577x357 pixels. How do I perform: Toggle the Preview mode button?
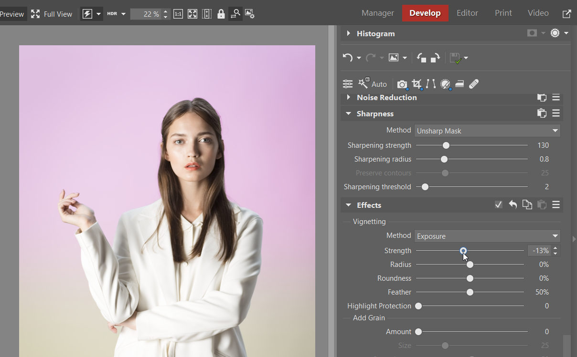point(11,14)
